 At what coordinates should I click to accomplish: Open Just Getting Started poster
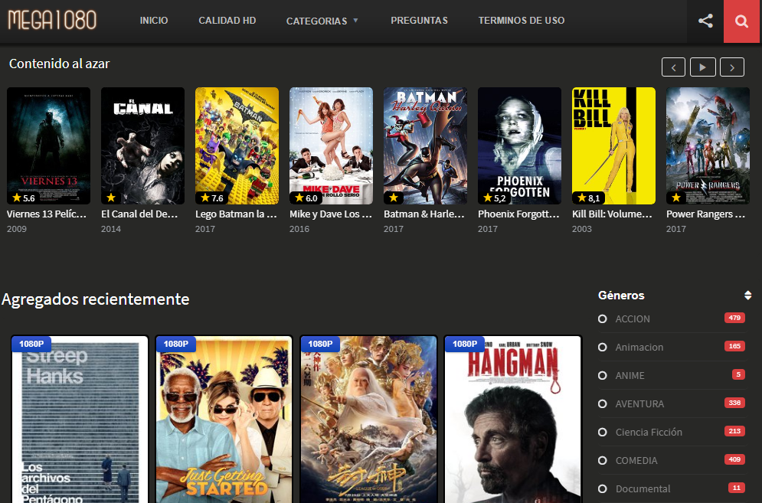(224, 420)
